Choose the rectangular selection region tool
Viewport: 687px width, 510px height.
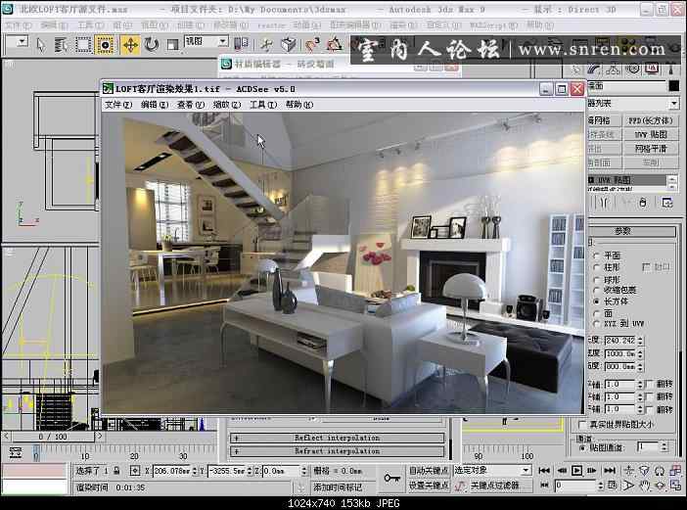83,45
